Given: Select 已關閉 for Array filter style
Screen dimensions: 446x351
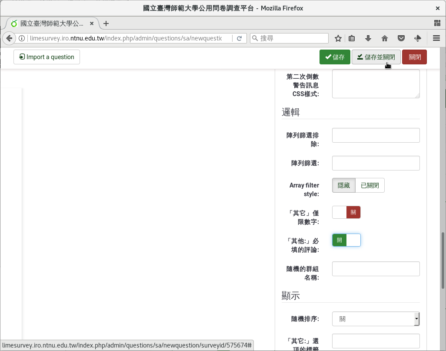Looking at the screenshot, I should click(370, 185).
